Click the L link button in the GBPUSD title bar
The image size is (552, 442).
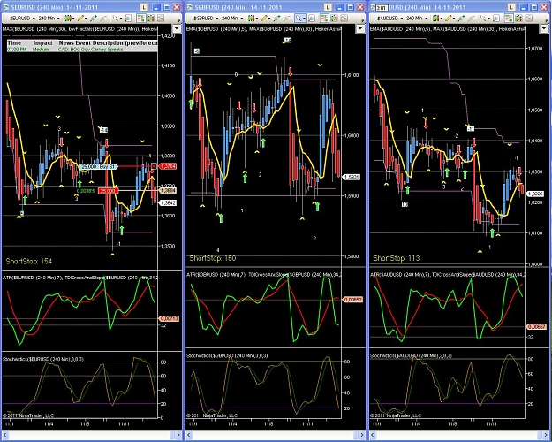(x=328, y=7)
